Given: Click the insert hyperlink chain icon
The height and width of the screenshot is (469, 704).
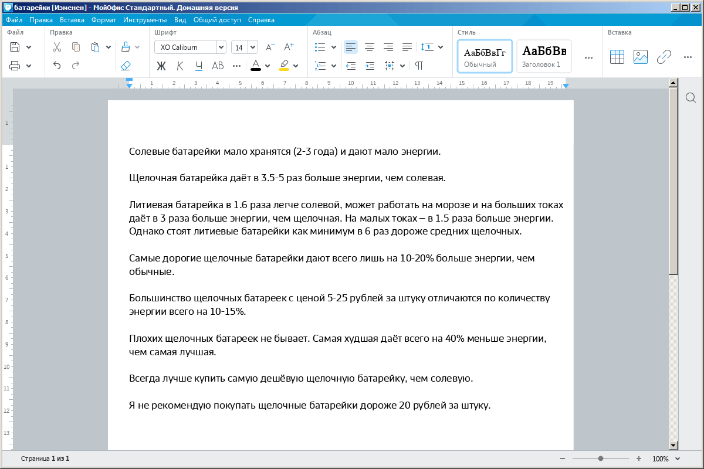Looking at the screenshot, I should pos(664,56).
